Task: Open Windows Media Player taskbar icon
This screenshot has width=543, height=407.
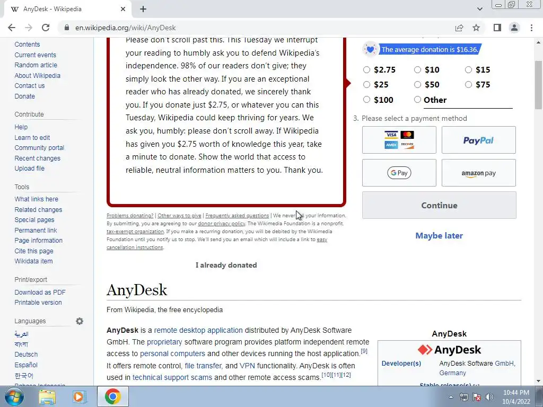Action: (78, 397)
